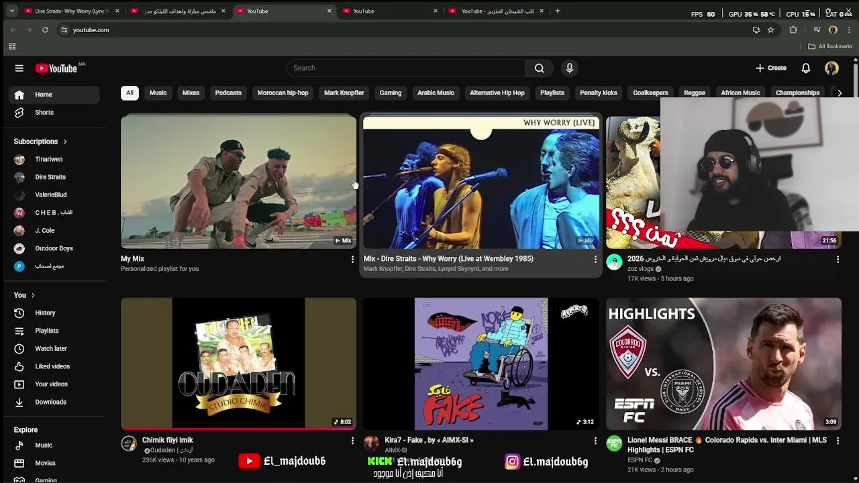Click into the YouTube Search field

click(x=407, y=68)
